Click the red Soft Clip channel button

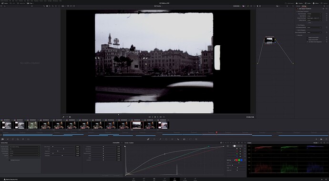pyautogui.click(x=236, y=160)
